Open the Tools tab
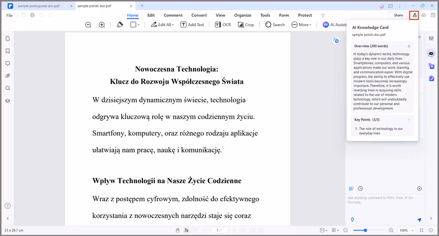Image resolution: width=439 pixels, height=236 pixels. tap(265, 15)
